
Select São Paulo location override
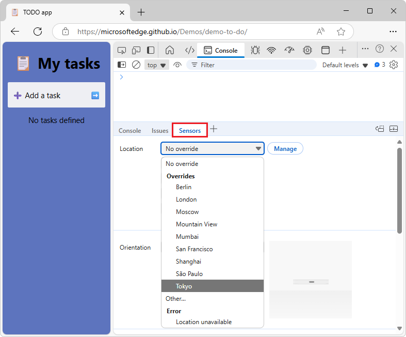click(213, 274)
